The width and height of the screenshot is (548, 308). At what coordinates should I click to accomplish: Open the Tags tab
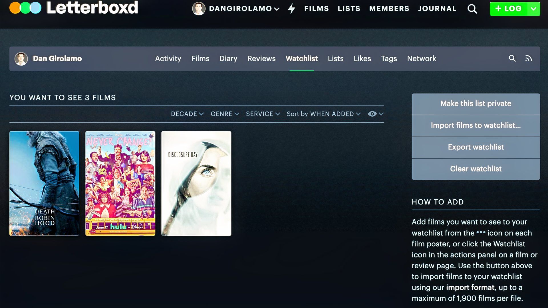tap(389, 58)
